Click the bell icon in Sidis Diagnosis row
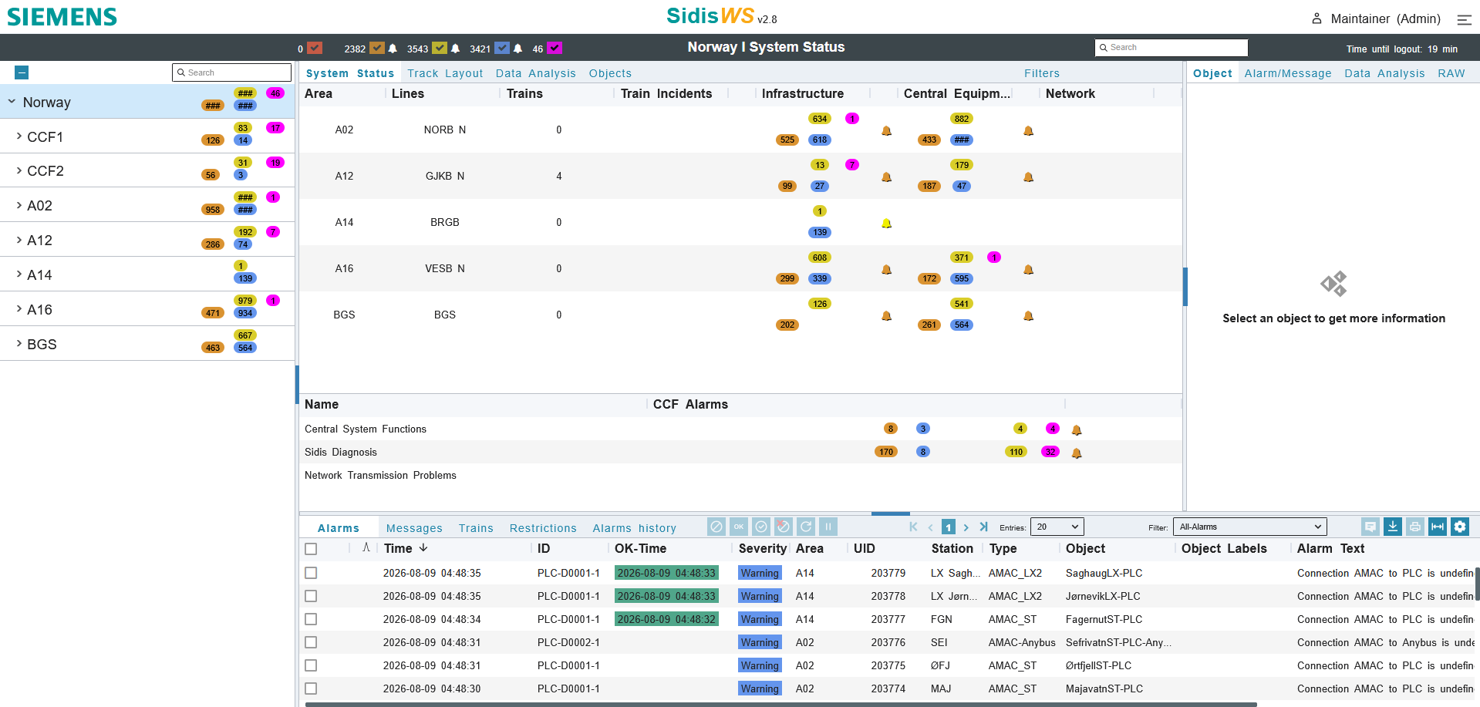This screenshot has width=1480, height=707. click(1077, 453)
